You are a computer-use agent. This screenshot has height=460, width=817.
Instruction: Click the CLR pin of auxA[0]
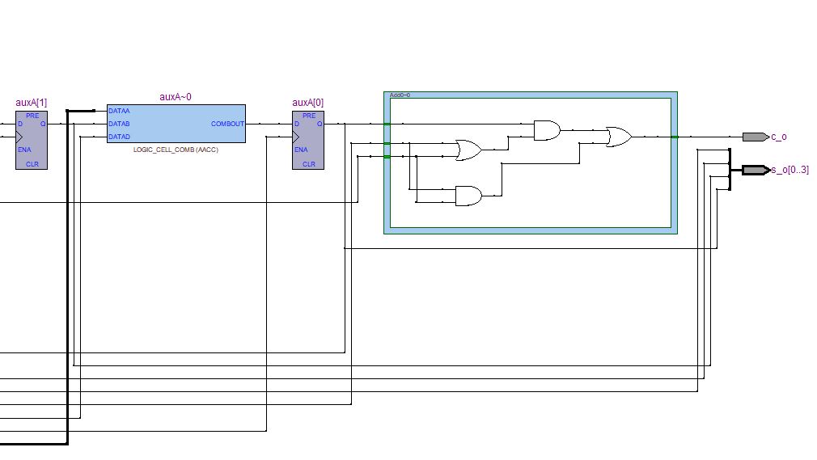tap(308, 163)
